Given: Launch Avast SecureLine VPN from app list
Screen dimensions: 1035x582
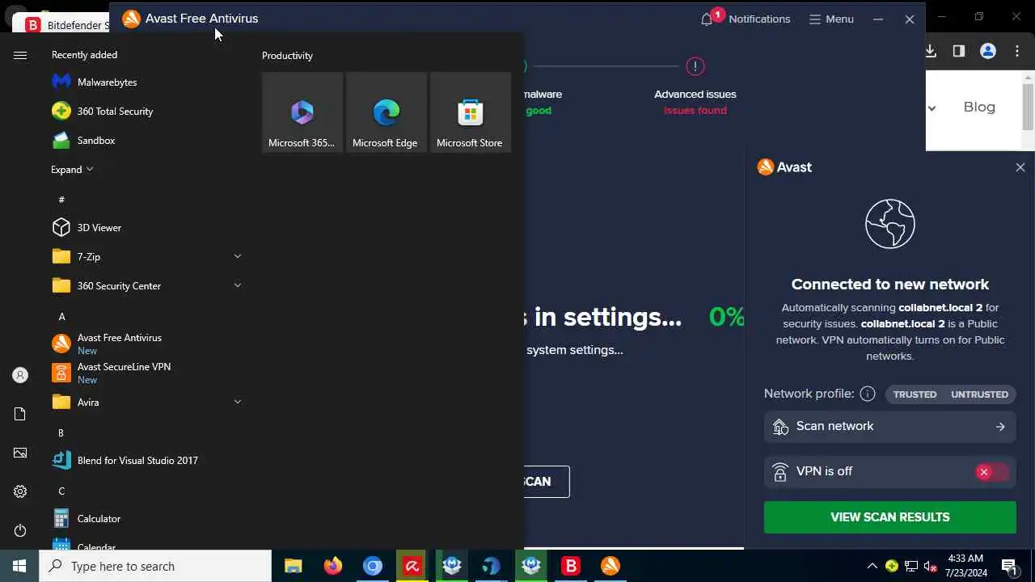Looking at the screenshot, I should (146, 373).
